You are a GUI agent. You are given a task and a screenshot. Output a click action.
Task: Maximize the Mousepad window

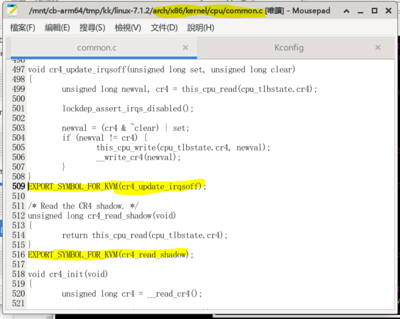pyautogui.click(x=374, y=11)
